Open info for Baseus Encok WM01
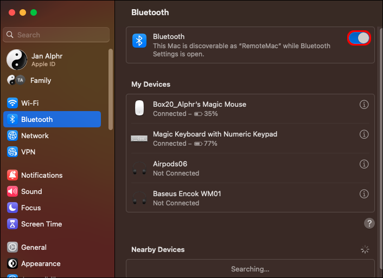The width and height of the screenshot is (383, 278). click(364, 194)
